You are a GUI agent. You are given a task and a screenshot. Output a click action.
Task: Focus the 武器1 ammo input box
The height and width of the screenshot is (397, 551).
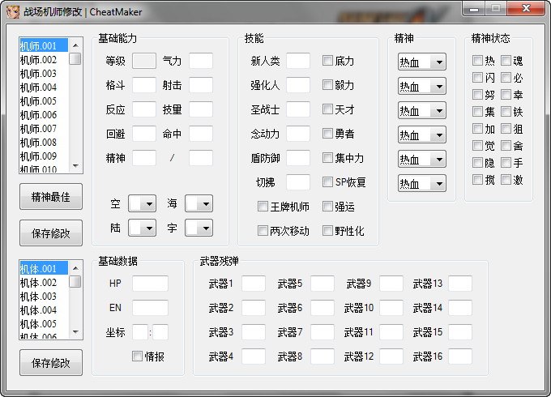click(254, 284)
